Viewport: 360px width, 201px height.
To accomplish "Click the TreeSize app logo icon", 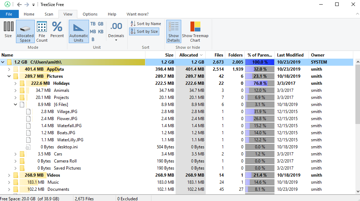I will tap(7, 4).
